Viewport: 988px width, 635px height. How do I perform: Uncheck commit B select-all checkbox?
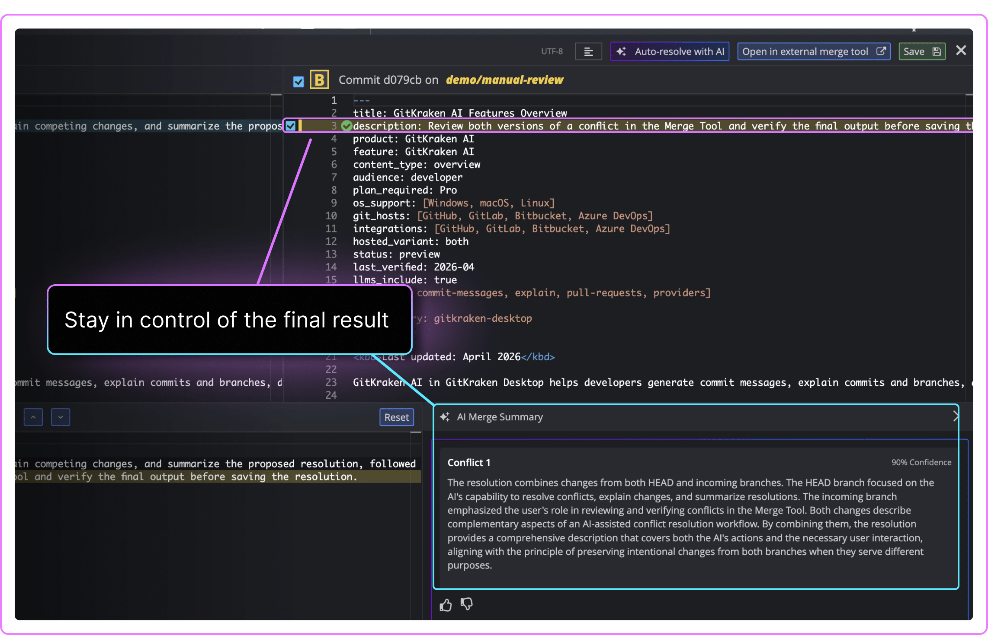click(298, 81)
